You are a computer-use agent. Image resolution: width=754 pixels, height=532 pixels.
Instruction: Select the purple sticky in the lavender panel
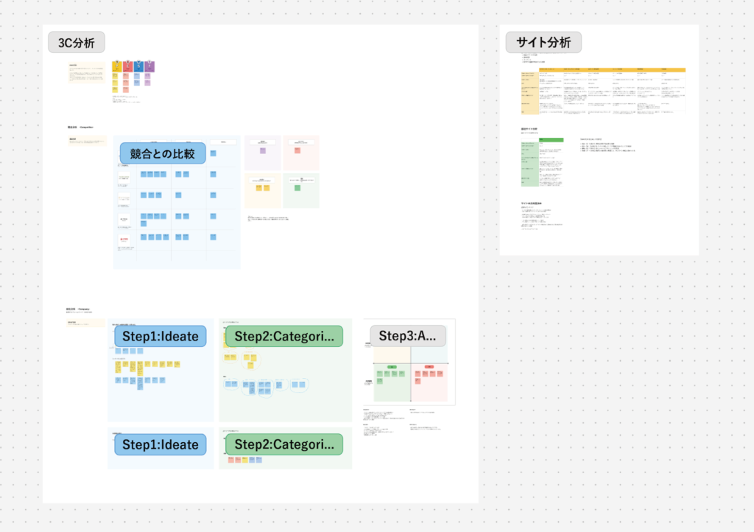point(263,150)
